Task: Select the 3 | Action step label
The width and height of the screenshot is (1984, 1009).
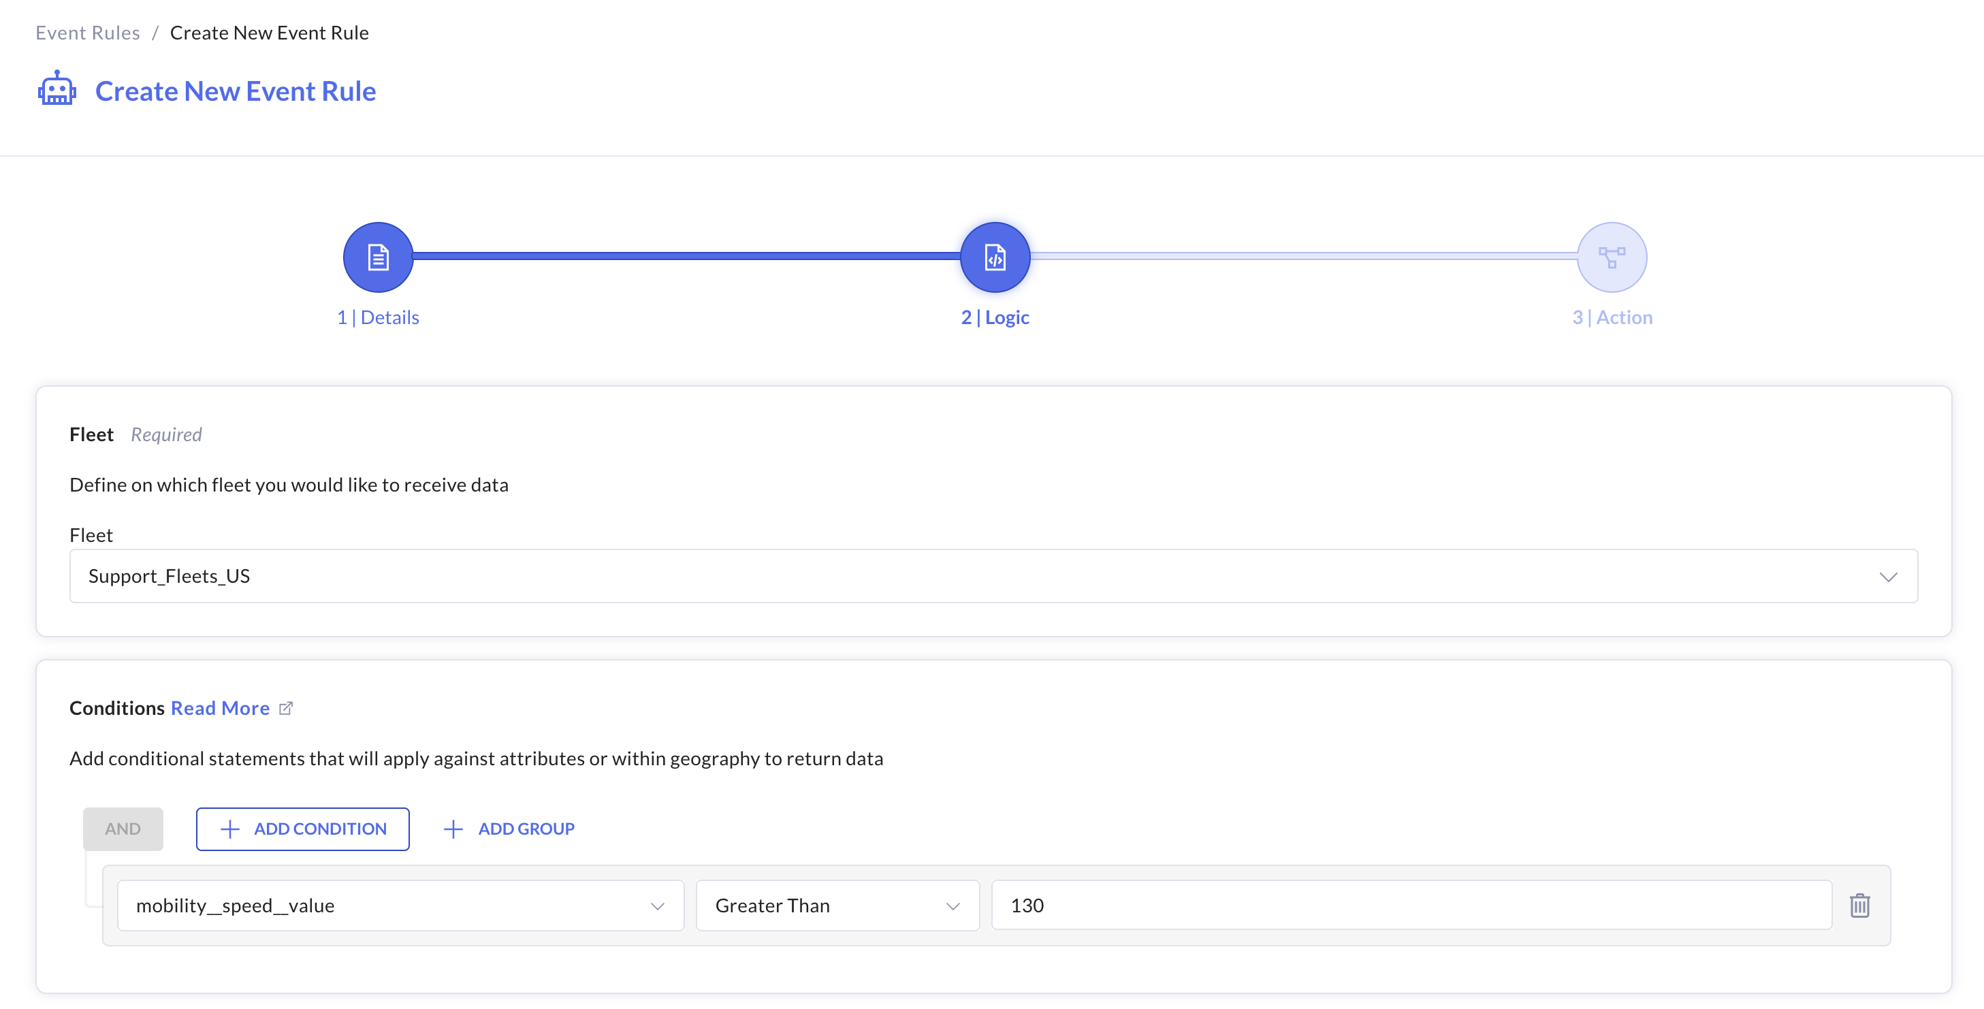Action: point(1611,317)
